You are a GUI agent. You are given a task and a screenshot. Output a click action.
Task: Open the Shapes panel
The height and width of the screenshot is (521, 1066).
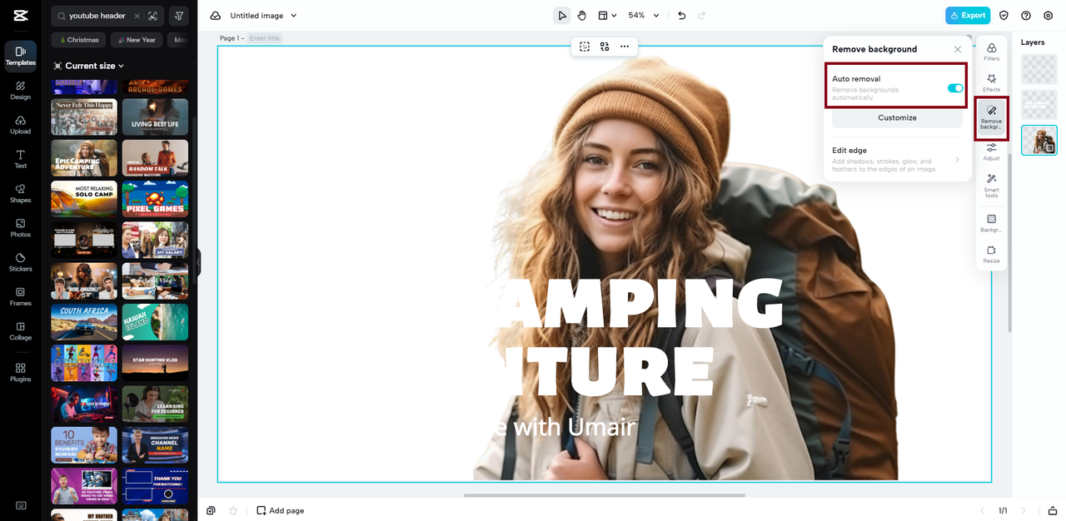21,193
